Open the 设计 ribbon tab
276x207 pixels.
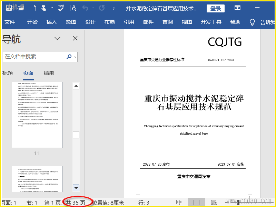tap(90, 22)
